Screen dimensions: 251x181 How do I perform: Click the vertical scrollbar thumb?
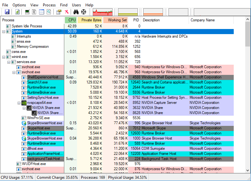[x=247, y=34]
